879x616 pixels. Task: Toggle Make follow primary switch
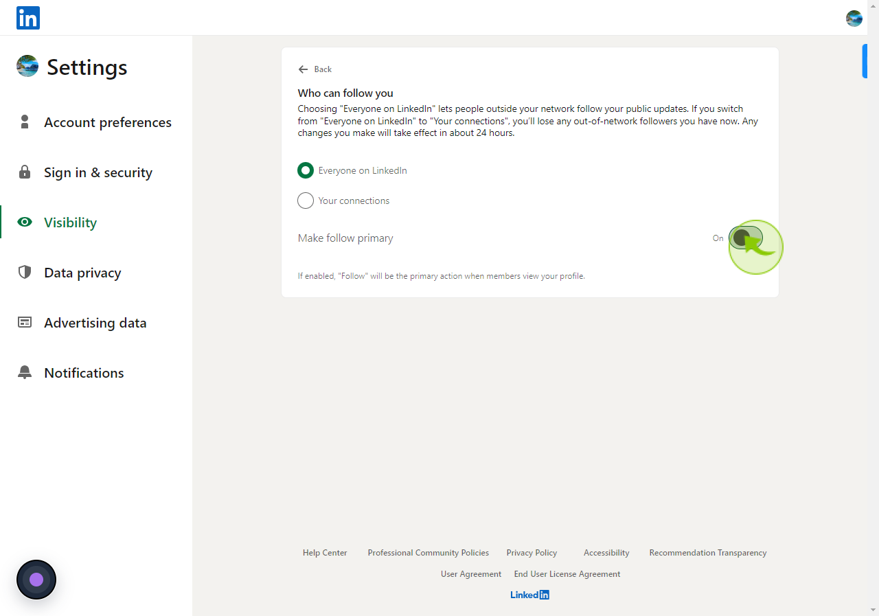tap(746, 238)
